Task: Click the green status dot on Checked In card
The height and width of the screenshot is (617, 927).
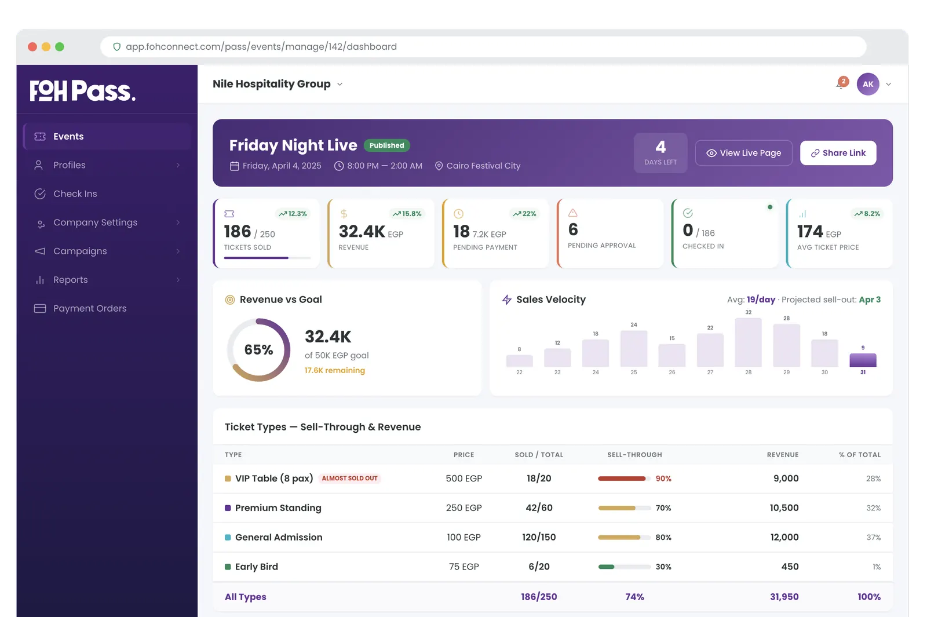Action: 770,207
